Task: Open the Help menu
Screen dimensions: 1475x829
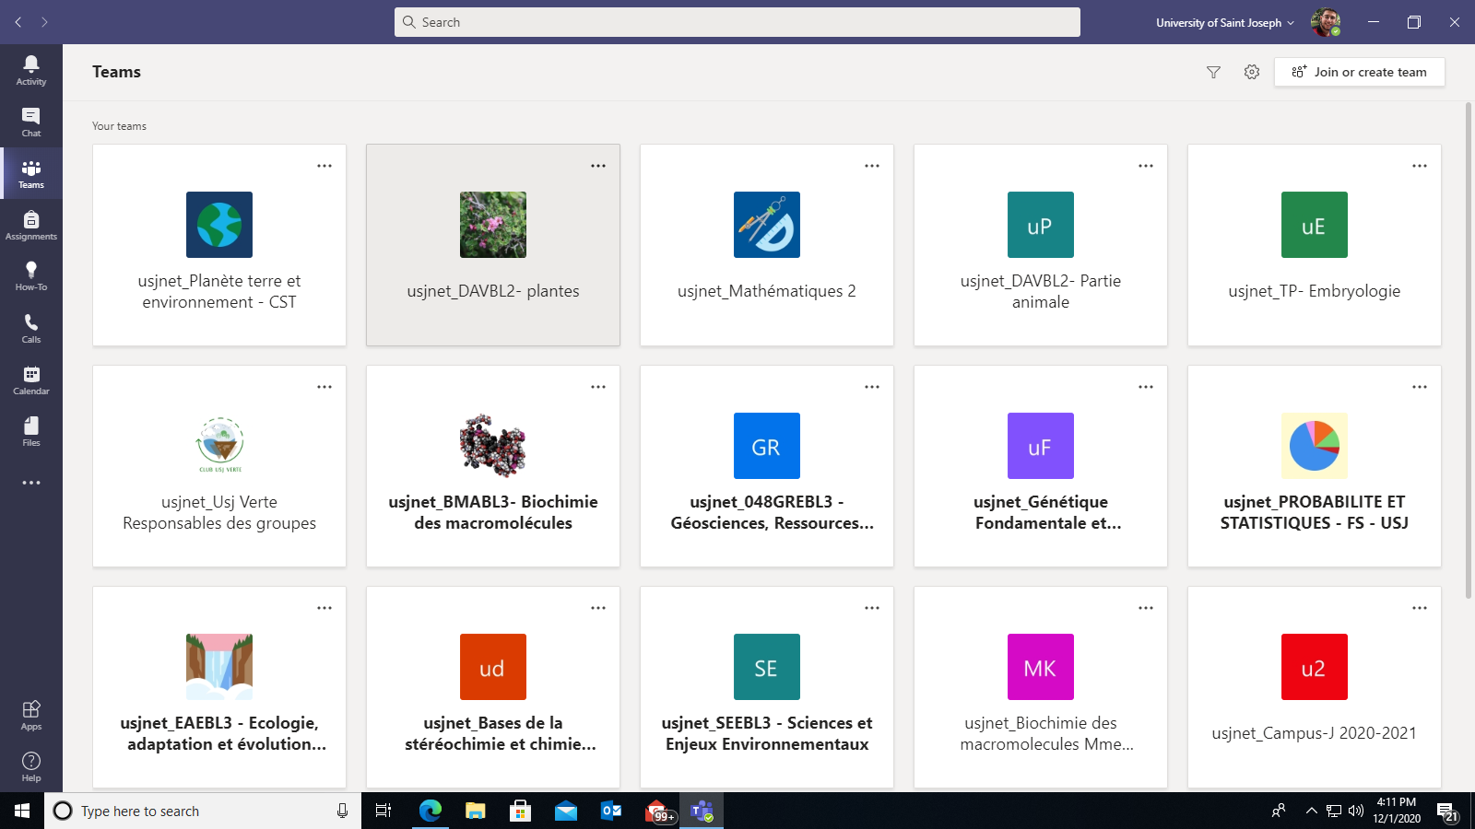Action: click(31, 766)
